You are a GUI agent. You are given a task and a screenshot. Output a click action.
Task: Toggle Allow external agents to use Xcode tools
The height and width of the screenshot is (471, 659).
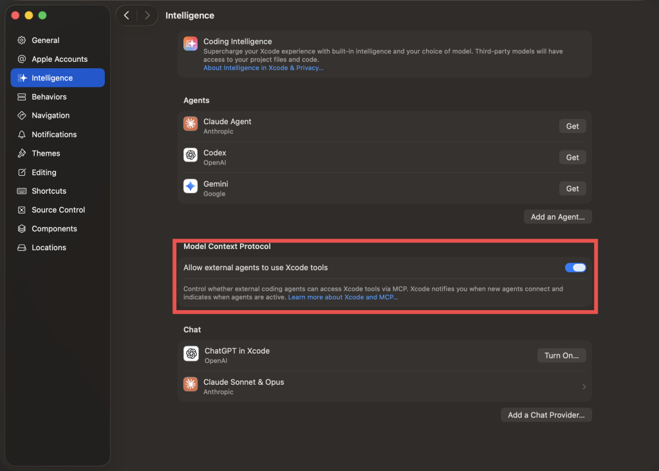(575, 268)
